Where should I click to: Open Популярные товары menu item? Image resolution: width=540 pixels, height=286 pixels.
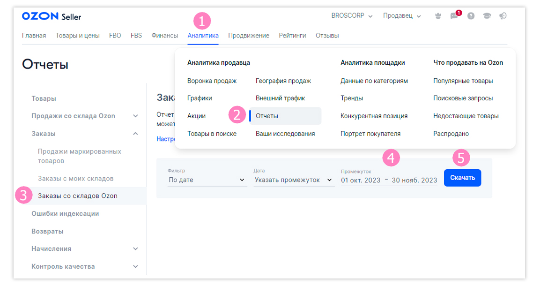click(x=463, y=81)
